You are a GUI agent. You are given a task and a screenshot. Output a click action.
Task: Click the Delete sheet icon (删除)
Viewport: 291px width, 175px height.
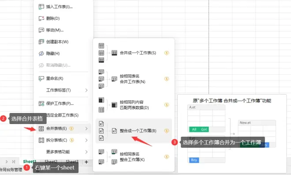pyautogui.click(x=41, y=18)
